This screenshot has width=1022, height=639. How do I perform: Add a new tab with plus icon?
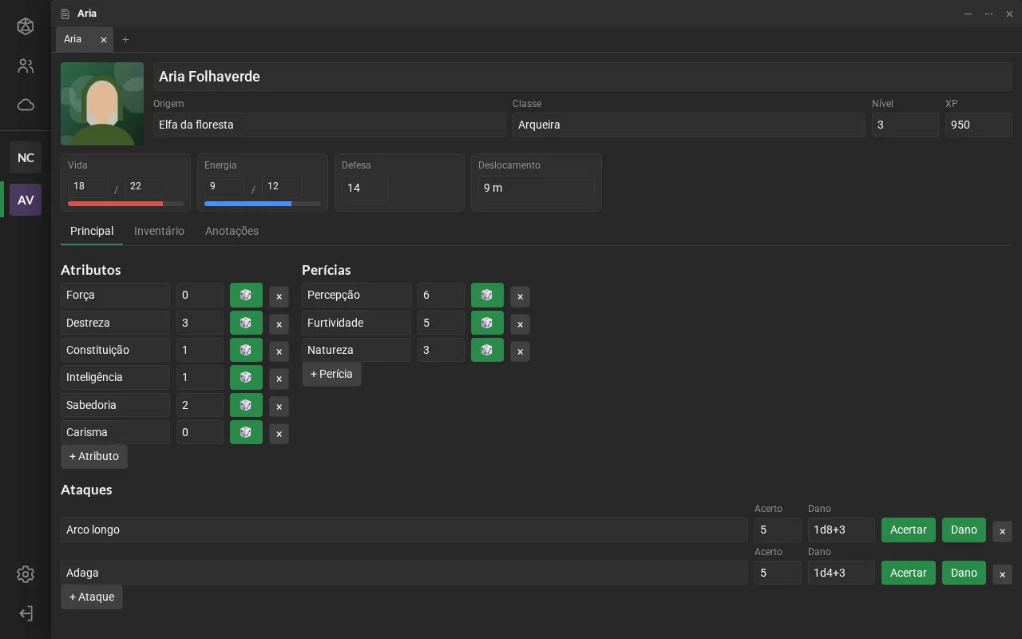tap(125, 40)
